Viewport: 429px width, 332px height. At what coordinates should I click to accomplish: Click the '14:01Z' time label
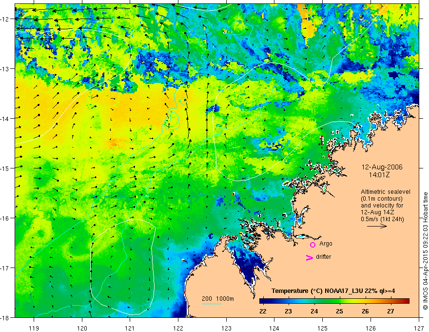pyautogui.click(x=379, y=175)
